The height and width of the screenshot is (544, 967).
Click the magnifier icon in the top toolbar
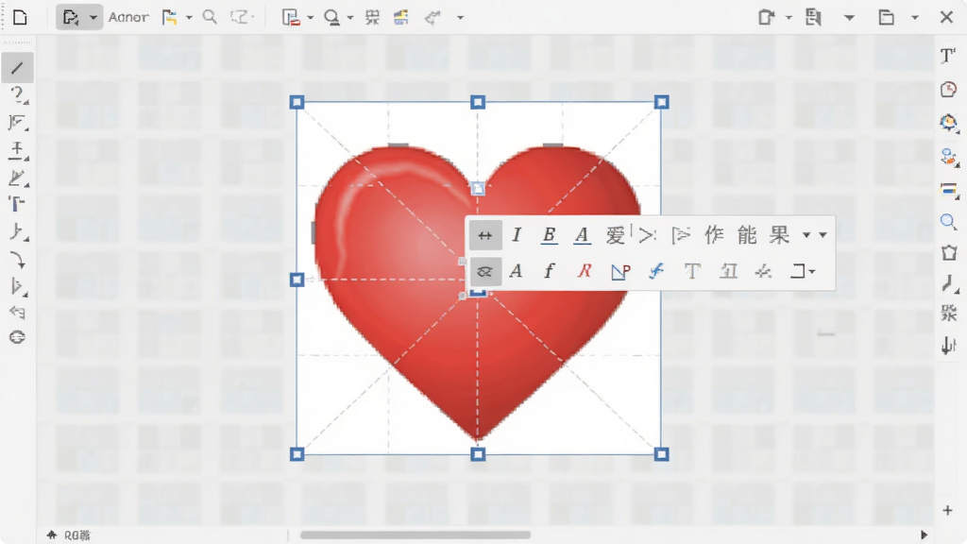pyautogui.click(x=211, y=17)
